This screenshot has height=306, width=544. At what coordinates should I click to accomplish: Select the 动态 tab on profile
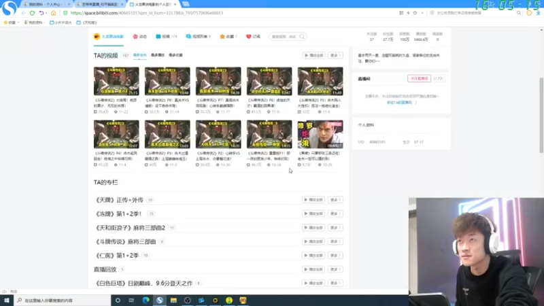(x=140, y=37)
